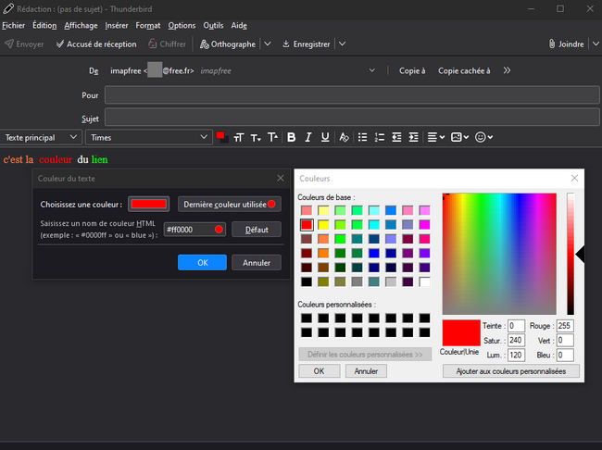This screenshot has height=450, width=602.
Task: Toggle bold formatting in the toolbar
Action: click(x=291, y=137)
